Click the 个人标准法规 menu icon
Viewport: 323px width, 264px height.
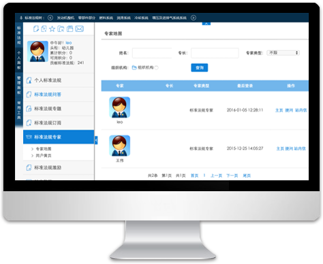[29, 80]
